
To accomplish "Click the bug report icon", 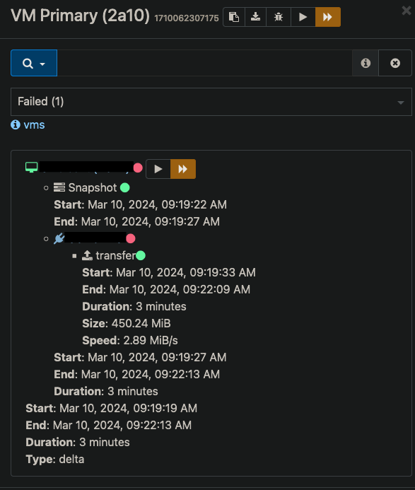I will [278, 17].
